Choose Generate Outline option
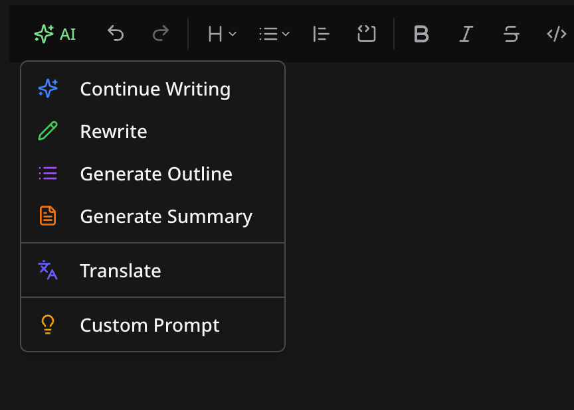 156,173
